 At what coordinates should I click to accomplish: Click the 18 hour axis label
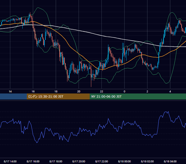click(x=56, y=92)
